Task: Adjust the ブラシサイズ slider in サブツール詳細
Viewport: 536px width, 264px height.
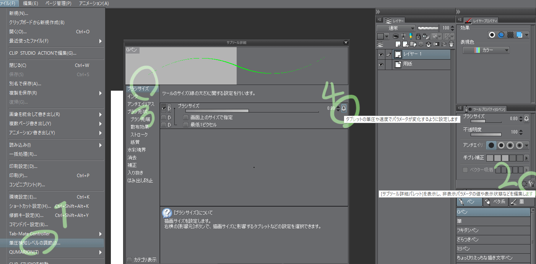Action: [x=252, y=111]
